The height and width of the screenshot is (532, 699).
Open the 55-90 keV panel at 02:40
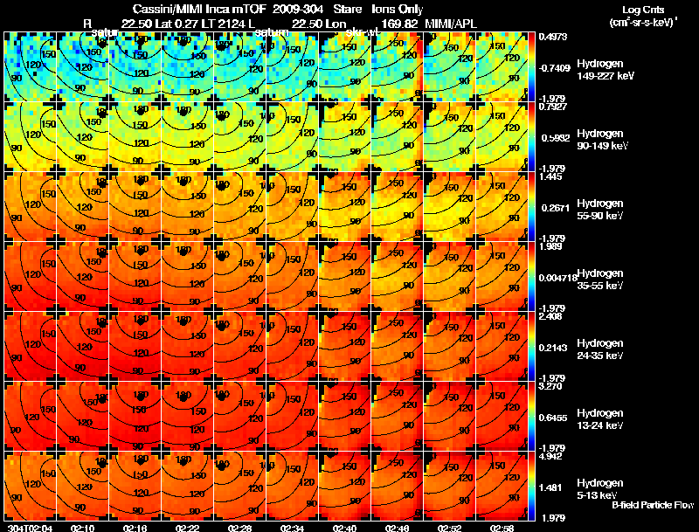point(345,206)
